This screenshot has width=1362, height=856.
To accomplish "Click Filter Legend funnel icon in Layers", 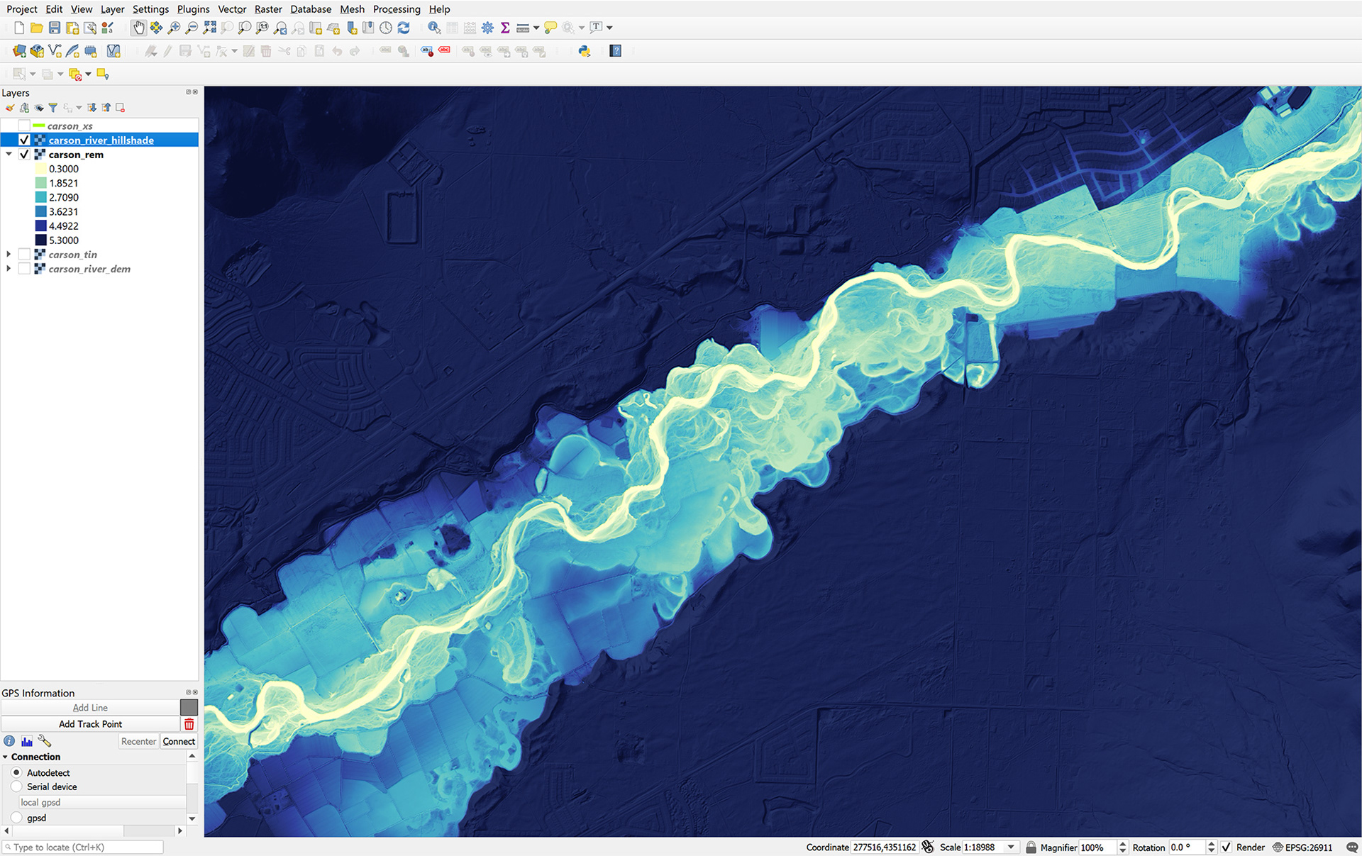I will pyautogui.click(x=52, y=108).
